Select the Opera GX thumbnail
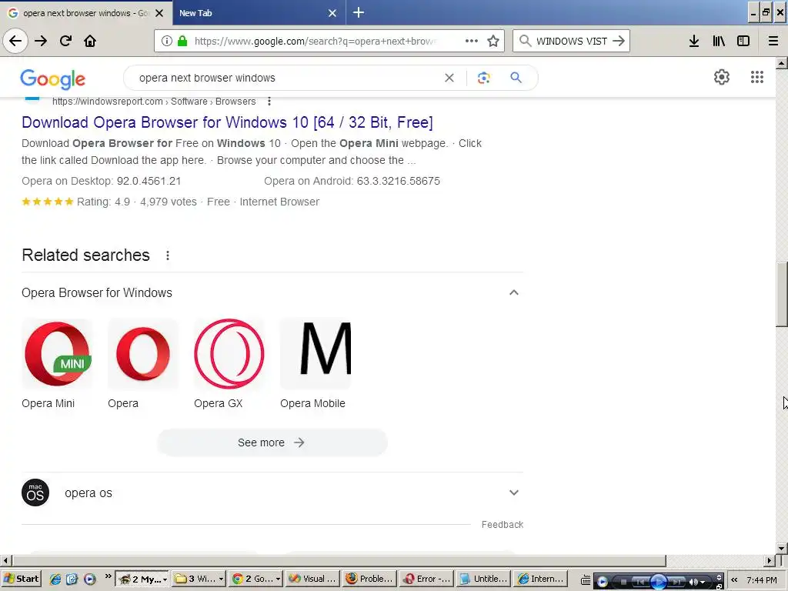Viewport: 788px width, 591px height. click(x=229, y=354)
